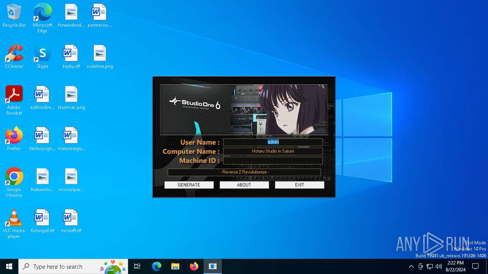This screenshot has height=274, width=488.
Task: Click the empty Machine ID field
Action: coord(273,161)
